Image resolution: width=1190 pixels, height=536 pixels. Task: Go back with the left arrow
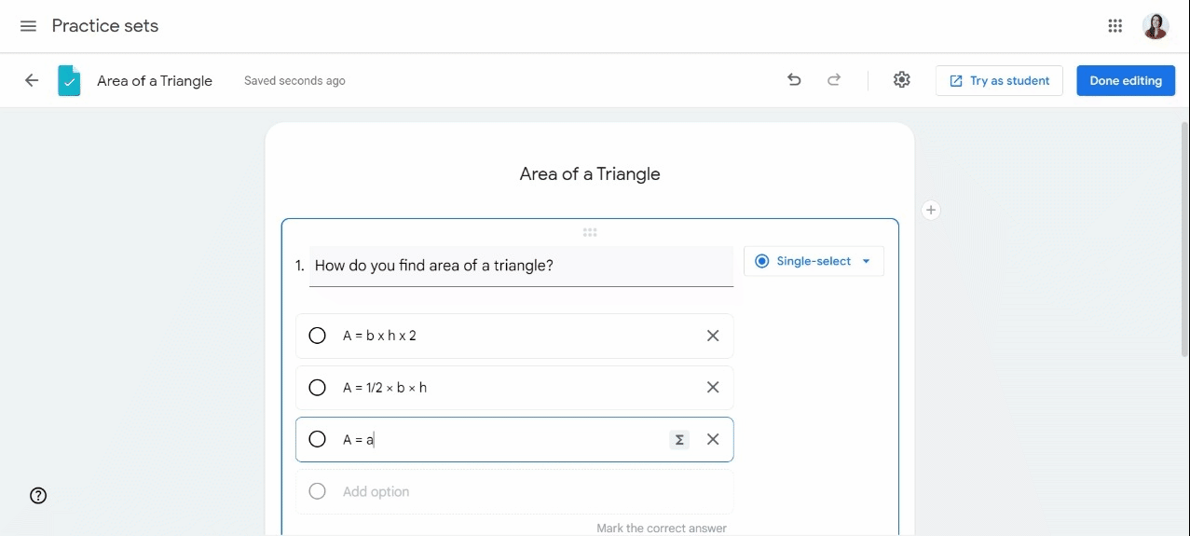point(32,80)
